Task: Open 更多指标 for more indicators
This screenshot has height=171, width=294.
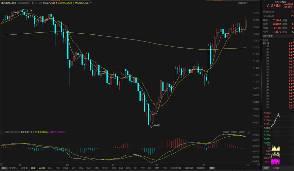Action: (x=201, y=168)
